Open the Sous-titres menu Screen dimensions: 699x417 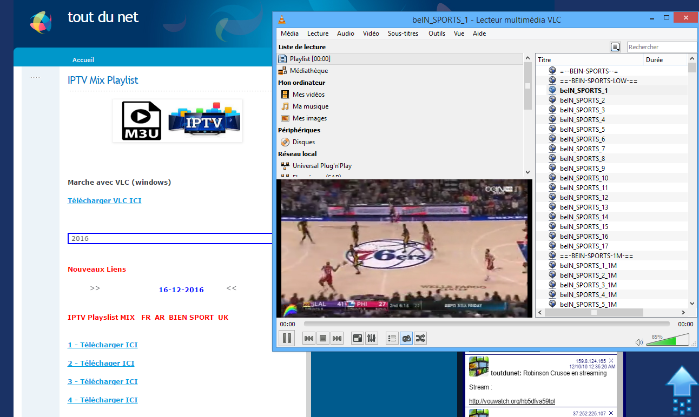403,33
